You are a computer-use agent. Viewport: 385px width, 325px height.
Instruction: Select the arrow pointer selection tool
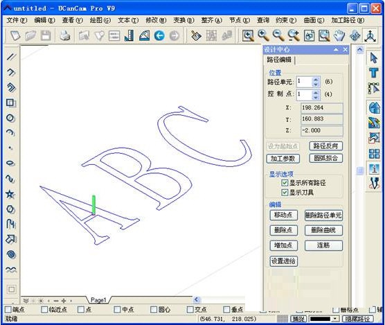(374, 58)
